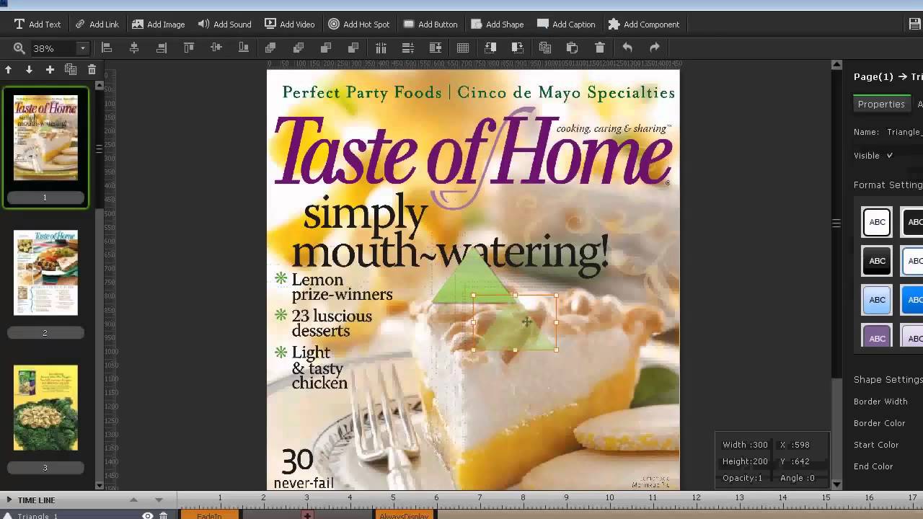The width and height of the screenshot is (923, 519).
Task: Copy the selected object
Action: 545,48
